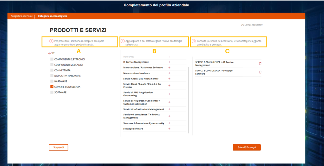
Task: Add IT Service Management subcategory plus icon
Action: coord(169,62)
